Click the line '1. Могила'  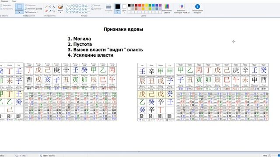(79, 39)
